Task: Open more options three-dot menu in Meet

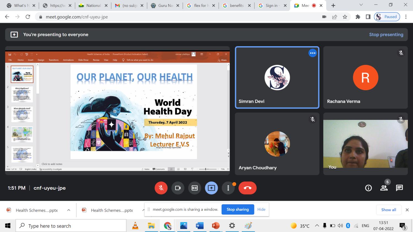Action: pyautogui.click(x=228, y=188)
